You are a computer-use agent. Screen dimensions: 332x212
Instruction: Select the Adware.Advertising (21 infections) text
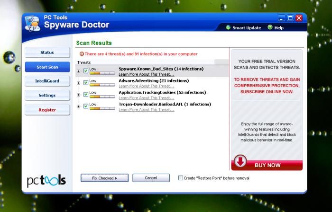coord(154,80)
